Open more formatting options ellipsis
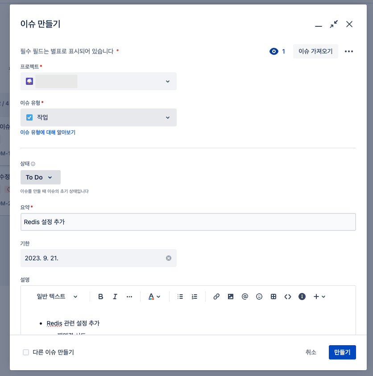The image size is (373, 376). click(129, 297)
